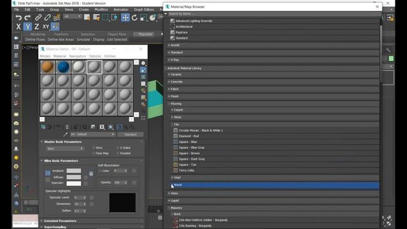The image size is (407, 229).
Task: Click Get Material icon in Material Editor
Action: click(x=43, y=127)
